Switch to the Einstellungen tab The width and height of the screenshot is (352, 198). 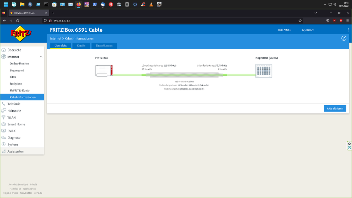click(x=104, y=45)
